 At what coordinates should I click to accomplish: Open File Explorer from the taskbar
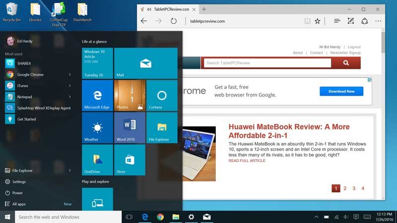coord(176,217)
